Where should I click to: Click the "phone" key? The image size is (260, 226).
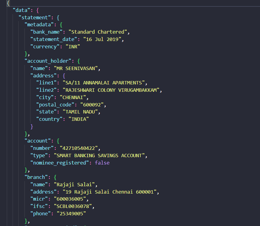coord(41,213)
